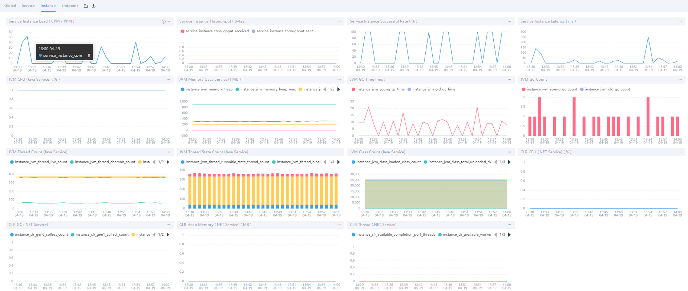This screenshot has width=688, height=291.
Task: Toggle instance_clr_available_completion_port_threads series
Action: pos(393,235)
